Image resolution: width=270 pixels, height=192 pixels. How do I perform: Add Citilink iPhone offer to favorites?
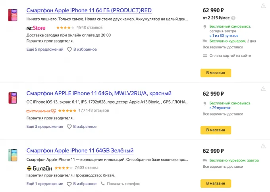pos(81,127)
